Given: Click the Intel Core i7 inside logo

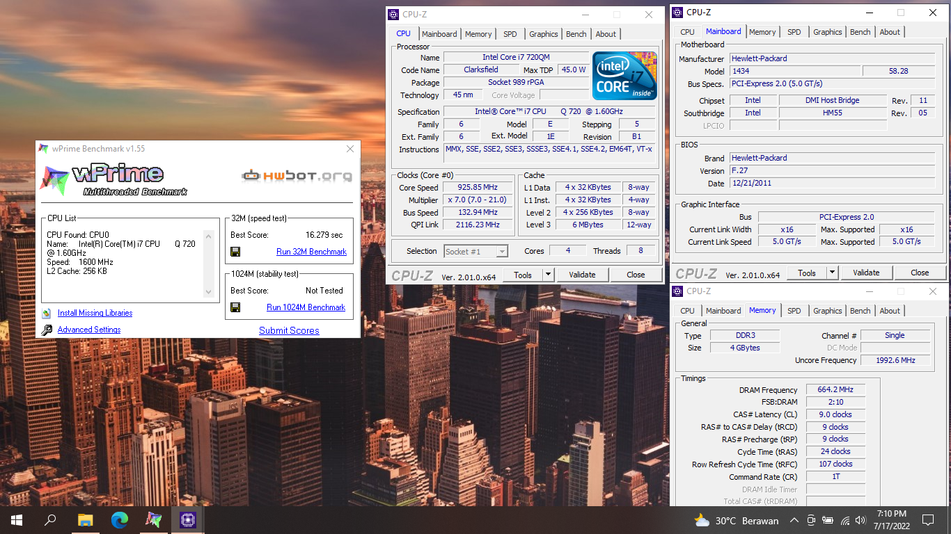Looking at the screenshot, I should (x=624, y=76).
